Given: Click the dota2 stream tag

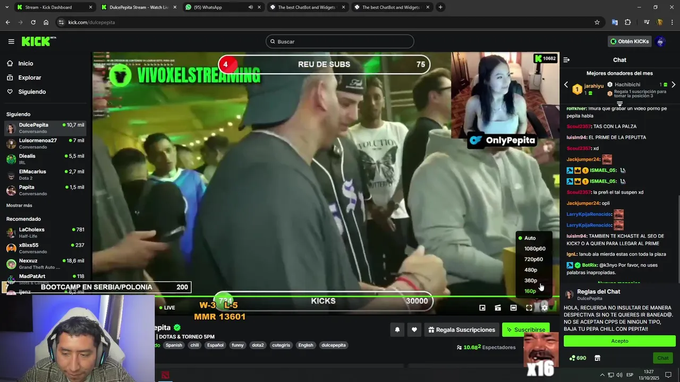Looking at the screenshot, I should coord(258,345).
